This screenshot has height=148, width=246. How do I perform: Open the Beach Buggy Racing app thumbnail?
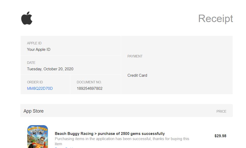(x=38, y=136)
